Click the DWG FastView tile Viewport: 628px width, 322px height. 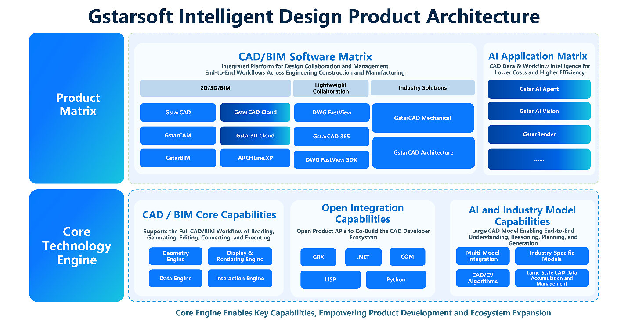coord(332,112)
